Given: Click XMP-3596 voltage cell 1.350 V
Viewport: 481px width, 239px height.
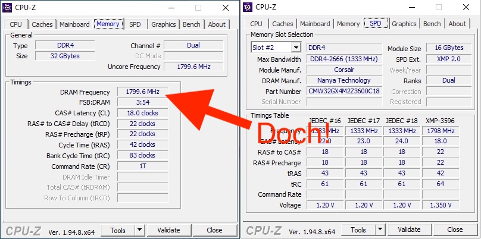Looking at the screenshot, I should coord(441,205).
